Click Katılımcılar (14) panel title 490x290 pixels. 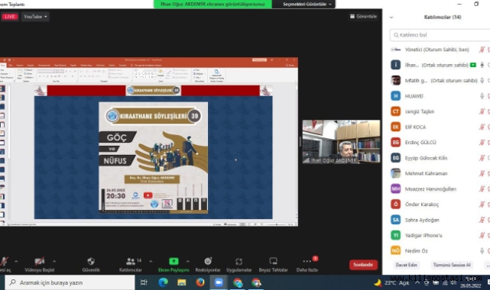click(x=442, y=17)
